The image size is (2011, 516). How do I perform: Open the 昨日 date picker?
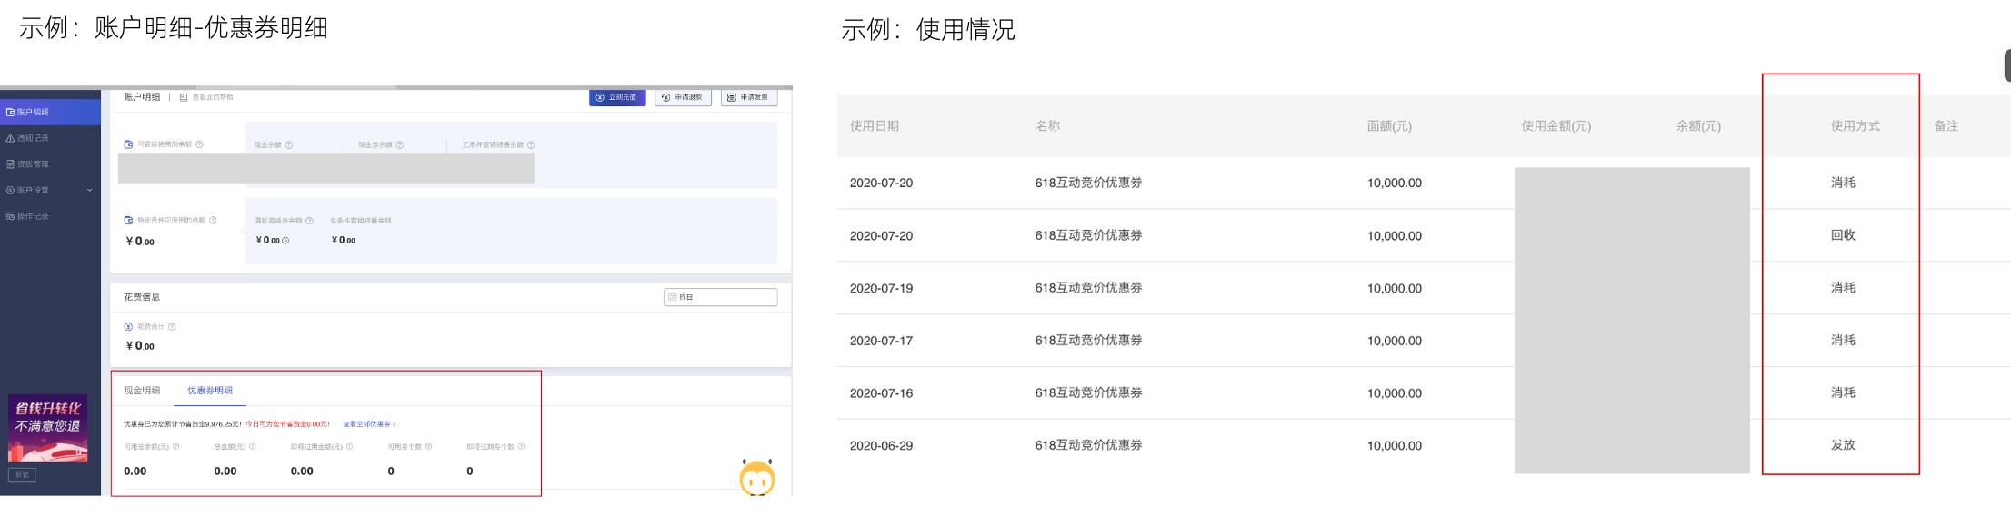[x=720, y=297]
